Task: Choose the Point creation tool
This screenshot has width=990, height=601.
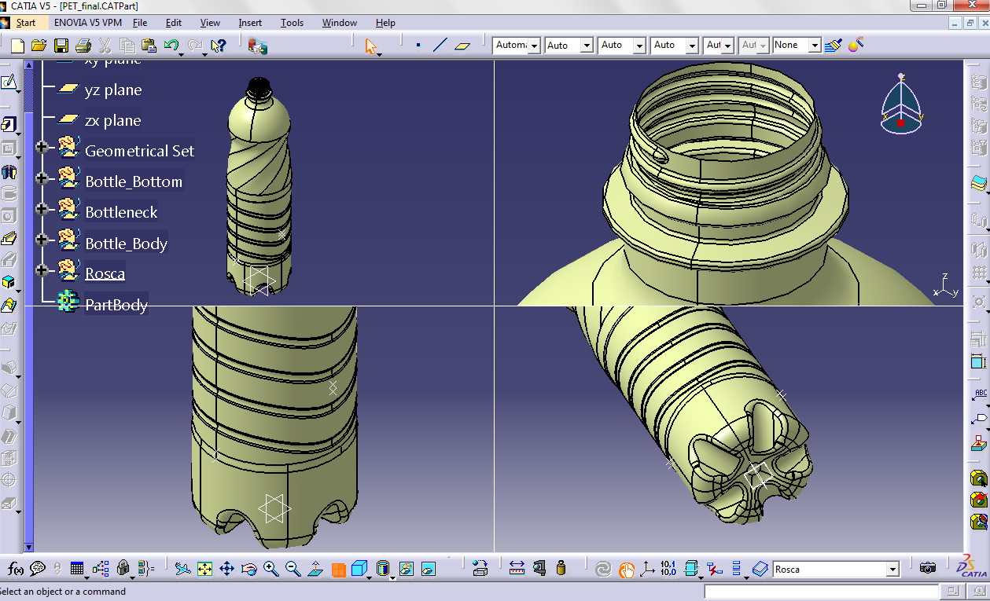Action: pos(418,46)
